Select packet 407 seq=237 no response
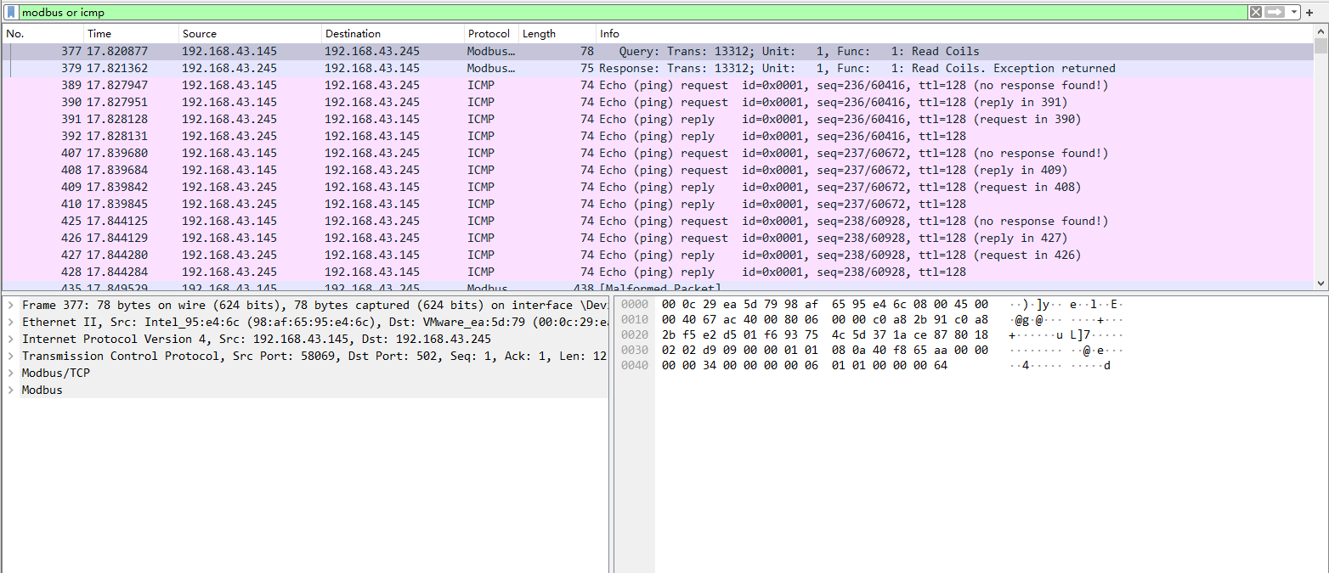The image size is (1329, 573). (x=658, y=153)
